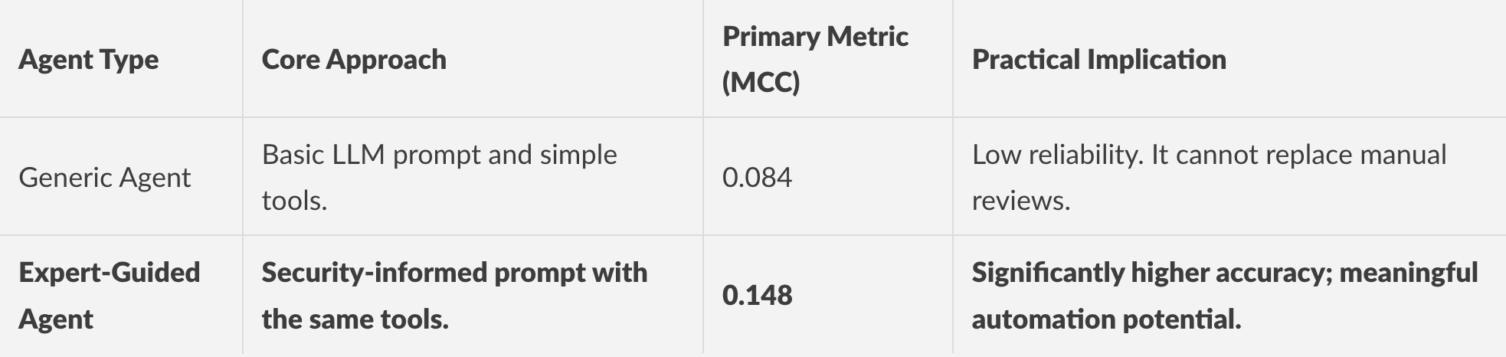This screenshot has width=1506, height=357.
Task: Select the Practical Implication column header
Action: click(1098, 60)
